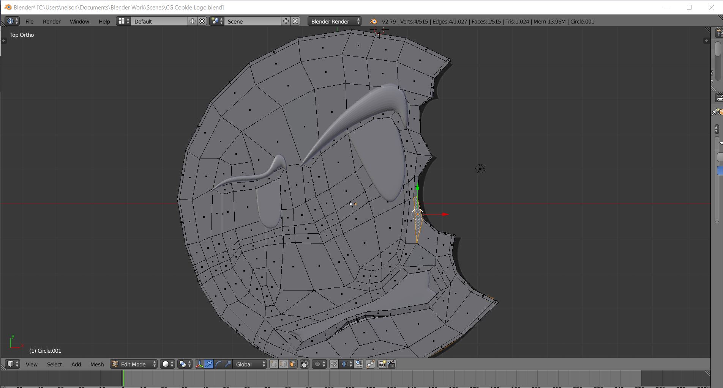Toggle limit selection to visible

pos(305,364)
